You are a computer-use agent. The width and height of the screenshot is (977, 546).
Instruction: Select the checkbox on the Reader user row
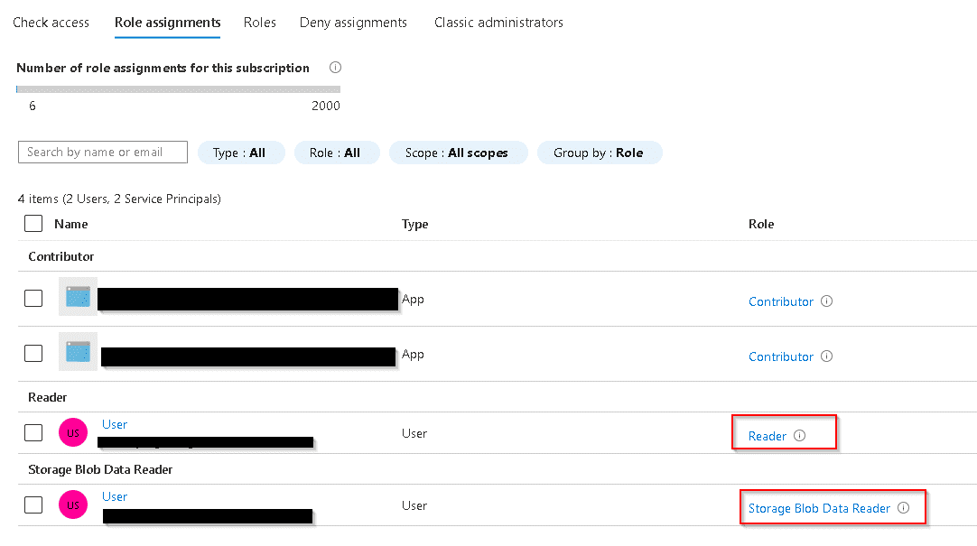click(33, 432)
